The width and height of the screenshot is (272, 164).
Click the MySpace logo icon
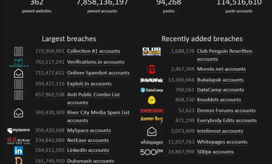pos(18,130)
